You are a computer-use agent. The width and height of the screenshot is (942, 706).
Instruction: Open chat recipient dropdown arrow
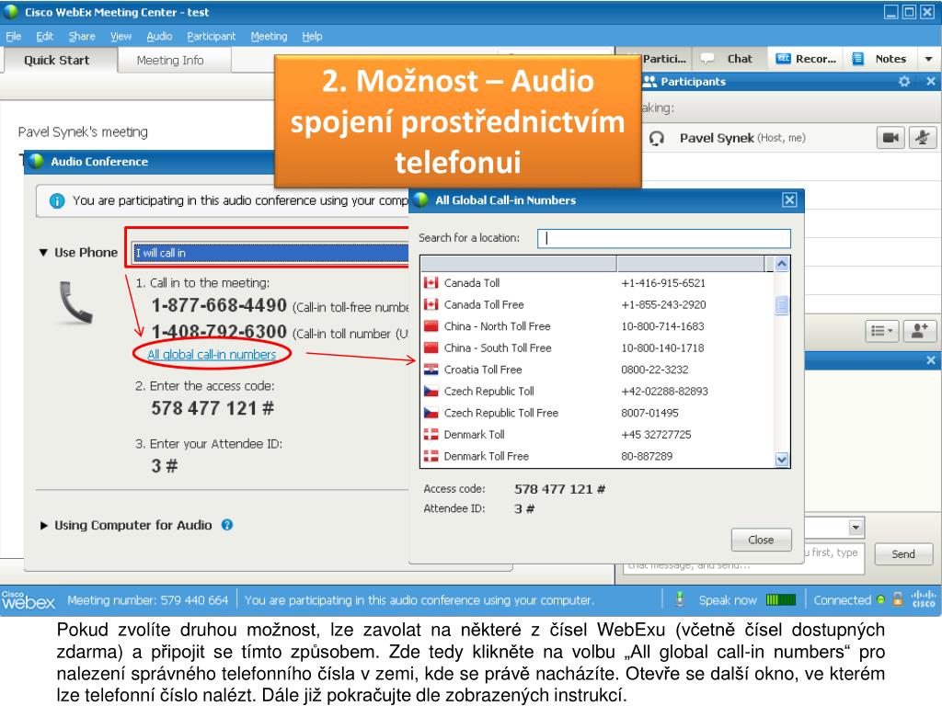point(856,528)
